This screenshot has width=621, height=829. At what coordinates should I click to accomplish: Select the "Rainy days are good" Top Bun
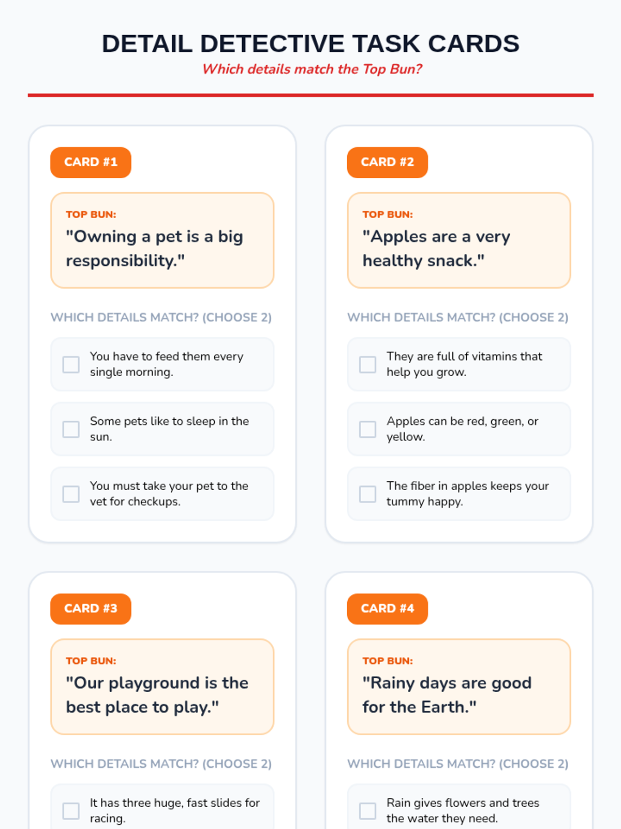click(459, 687)
